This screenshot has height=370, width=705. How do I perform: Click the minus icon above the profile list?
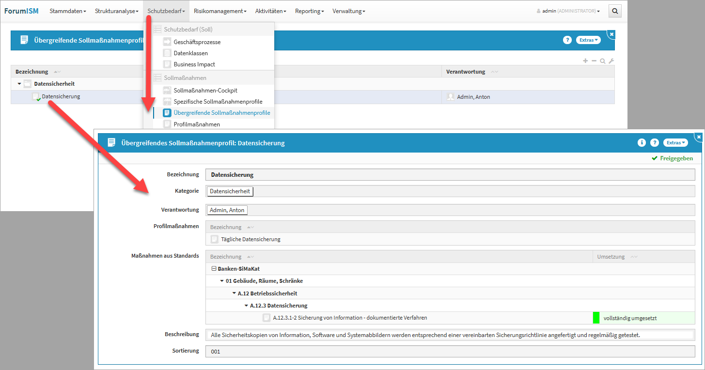point(594,61)
